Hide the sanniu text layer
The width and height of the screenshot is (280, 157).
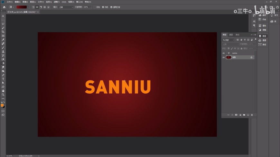point(224,53)
